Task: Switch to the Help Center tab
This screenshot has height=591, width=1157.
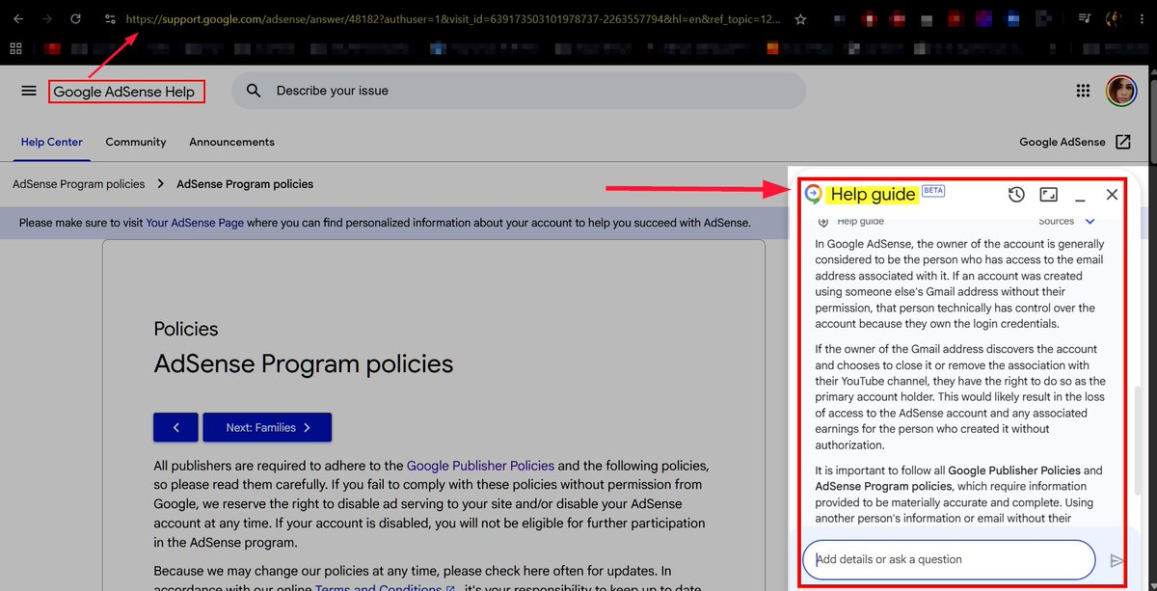Action: click(52, 142)
